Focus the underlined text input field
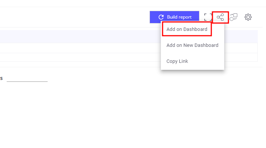This screenshot has width=266, height=148. click(x=27, y=78)
